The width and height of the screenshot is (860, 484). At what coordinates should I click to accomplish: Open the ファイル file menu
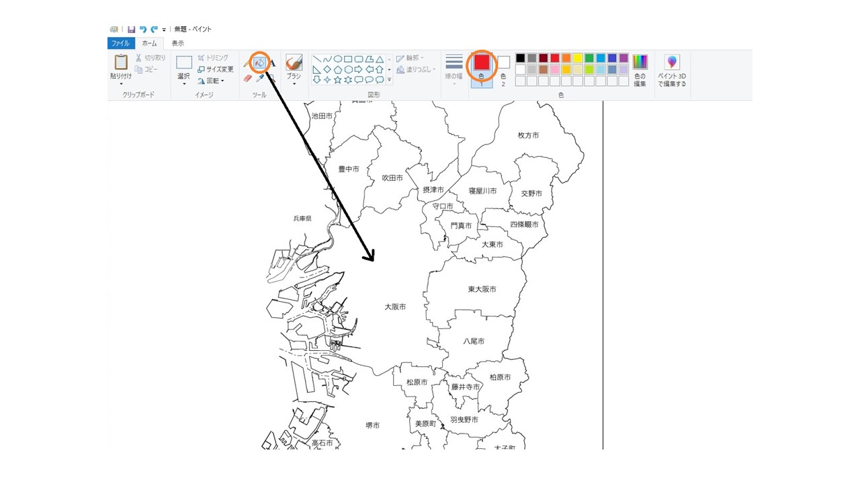(121, 43)
